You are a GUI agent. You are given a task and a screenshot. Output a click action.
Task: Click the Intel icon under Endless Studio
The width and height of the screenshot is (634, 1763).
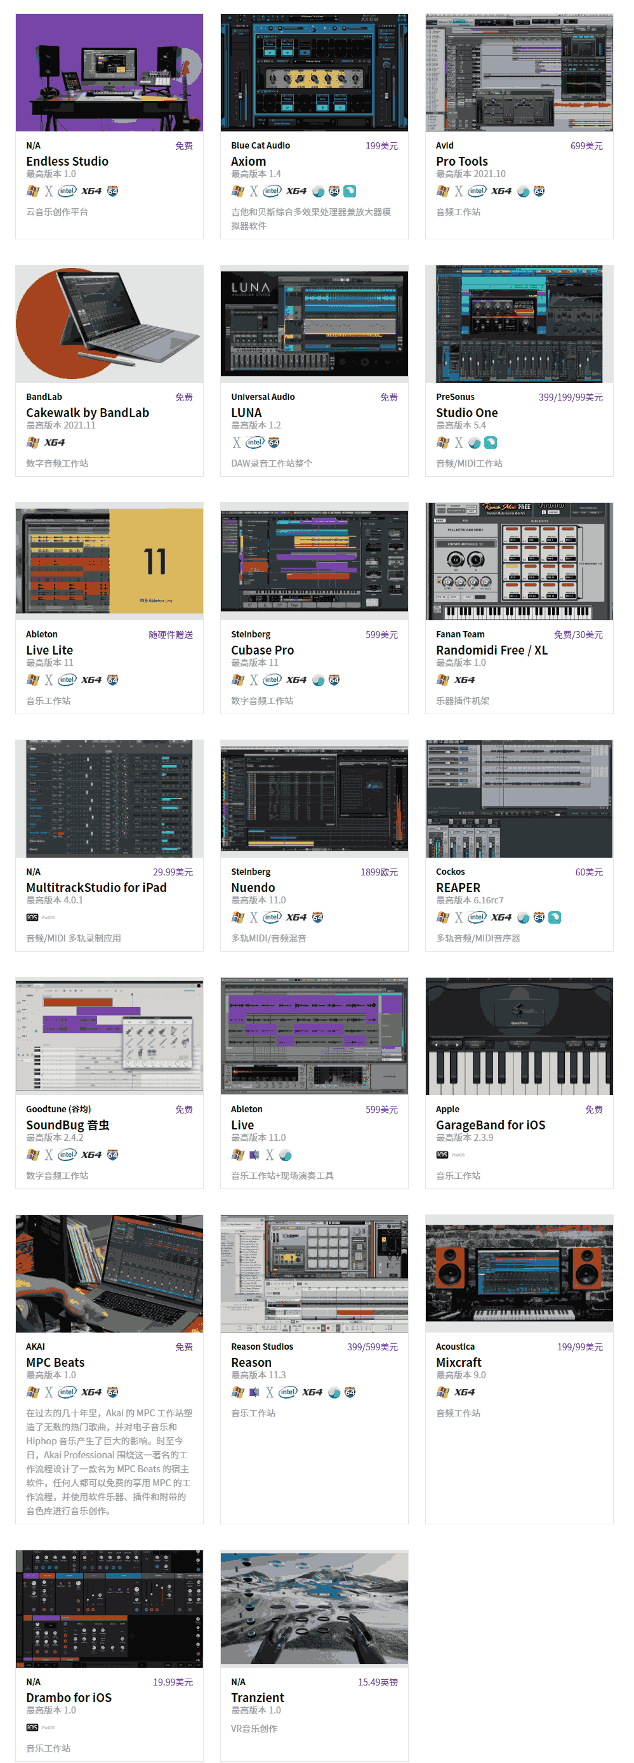tap(67, 192)
